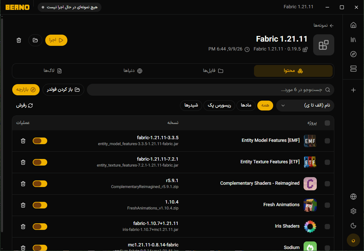Focus the content search field
Image resolution: width=364 pixels, height=251 pixels.
pyautogui.click(x=210, y=90)
